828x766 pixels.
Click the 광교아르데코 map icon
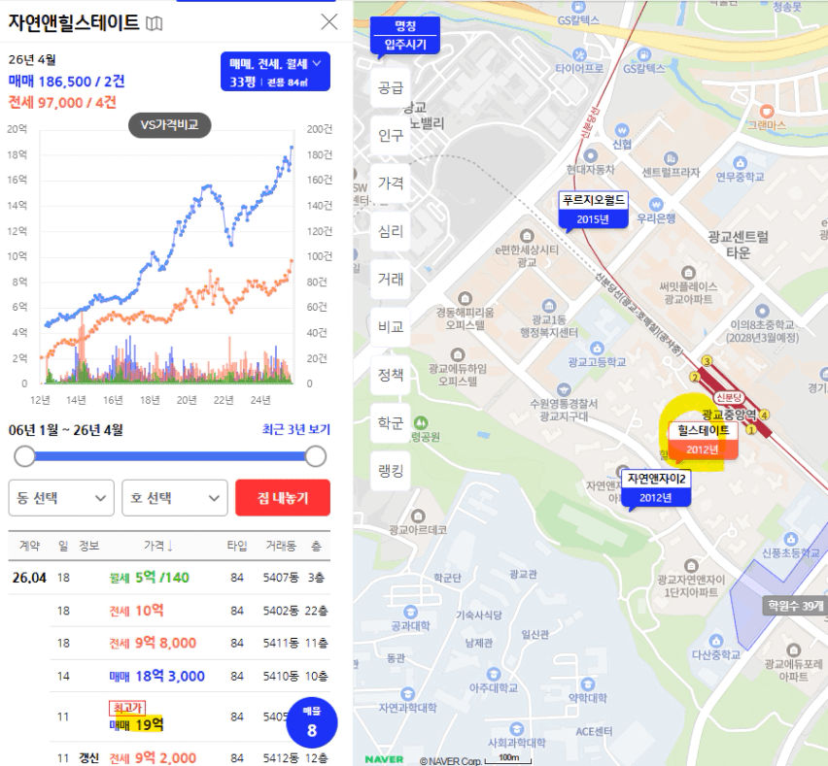point(418,516)
